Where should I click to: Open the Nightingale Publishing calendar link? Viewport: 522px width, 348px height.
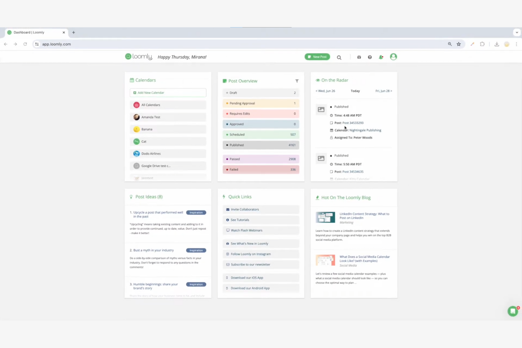pyautogui.click(x=365, y=130)
